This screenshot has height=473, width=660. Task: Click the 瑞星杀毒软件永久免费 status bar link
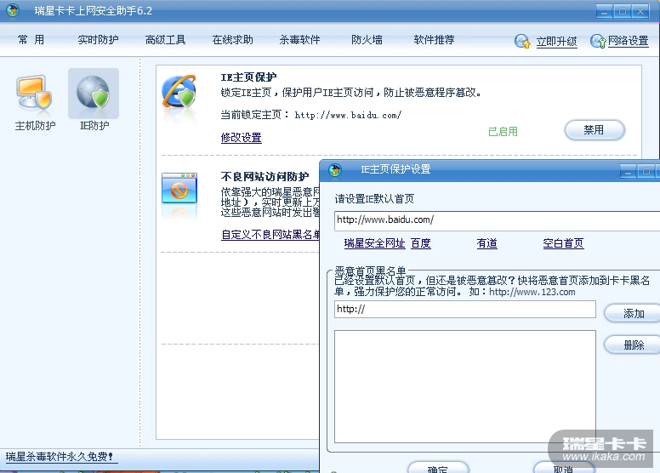(x=60, y=457)
